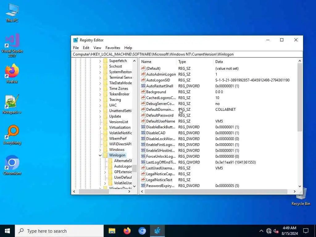
Task: Expand the Windows tree node
Action: click(x=100, y=150)
